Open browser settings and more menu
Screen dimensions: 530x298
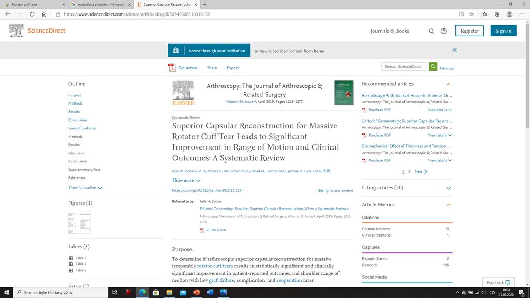click(x=522, y=14)
